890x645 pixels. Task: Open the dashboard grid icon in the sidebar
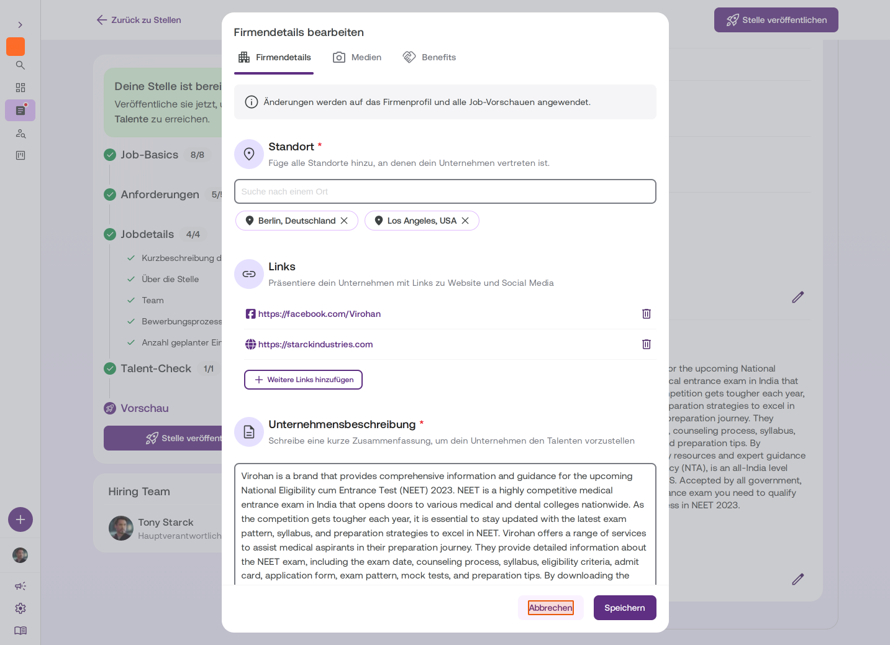click(20, 88)
